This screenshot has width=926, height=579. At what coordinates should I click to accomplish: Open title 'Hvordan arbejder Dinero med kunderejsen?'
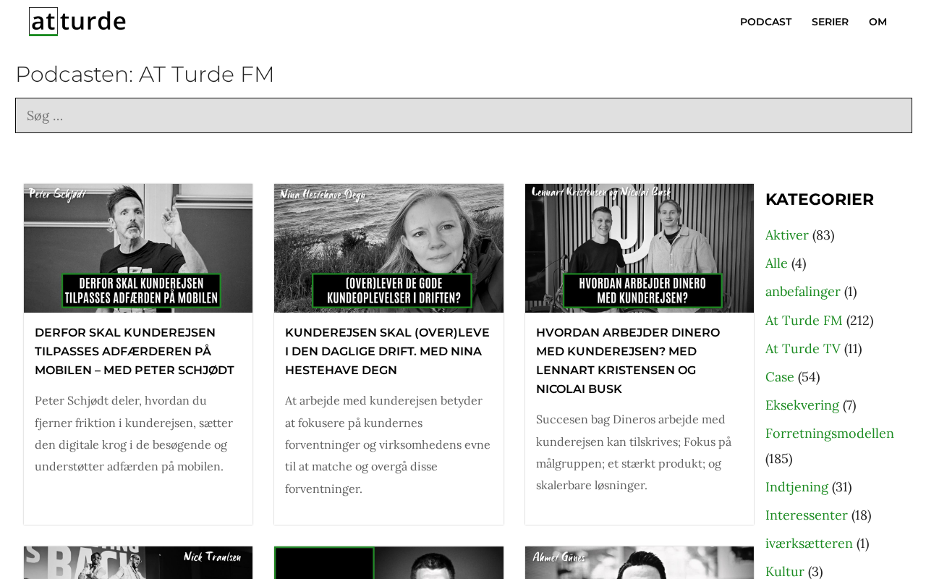pyautogui.click(x=628, y=361)
